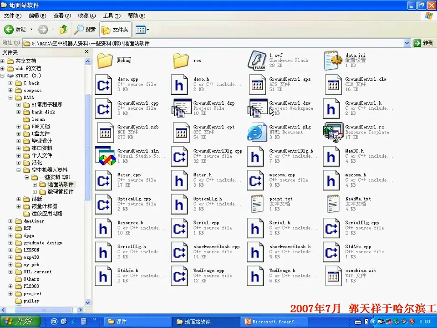
Task: Click the 搜索 search toolbar button
Action: click(x=85, y=29)
